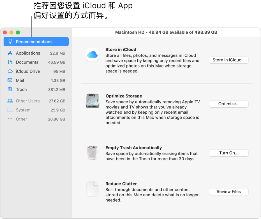
Task: Click the Empty Trash Automatically heading
Action: tap(134, 148)
